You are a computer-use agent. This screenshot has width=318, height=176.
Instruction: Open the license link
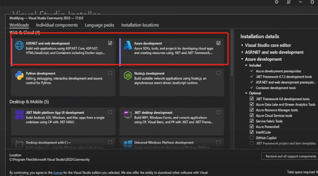(x=58, y=172)
